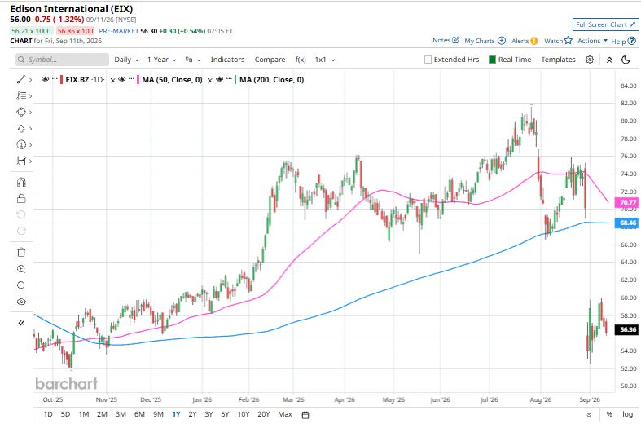This screenshot has height=428, width=641.
Task: Click the trash delete drawings icon
Action: [x=21, y=252]
